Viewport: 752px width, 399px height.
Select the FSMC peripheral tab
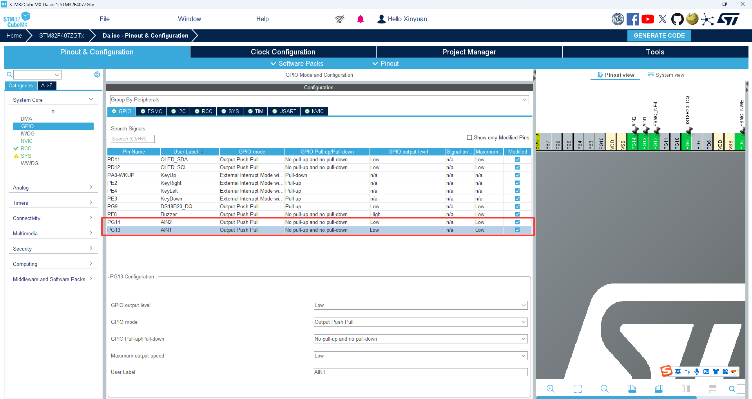151,111
